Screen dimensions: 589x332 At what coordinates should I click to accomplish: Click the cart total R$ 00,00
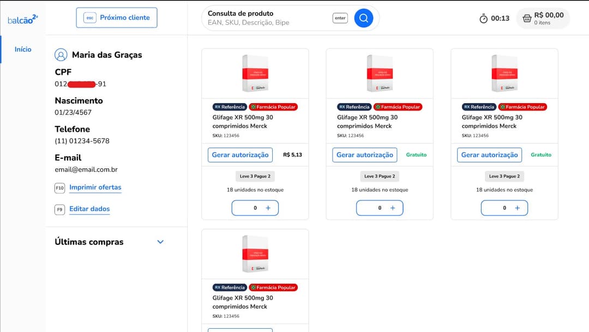tap(549, 15)
